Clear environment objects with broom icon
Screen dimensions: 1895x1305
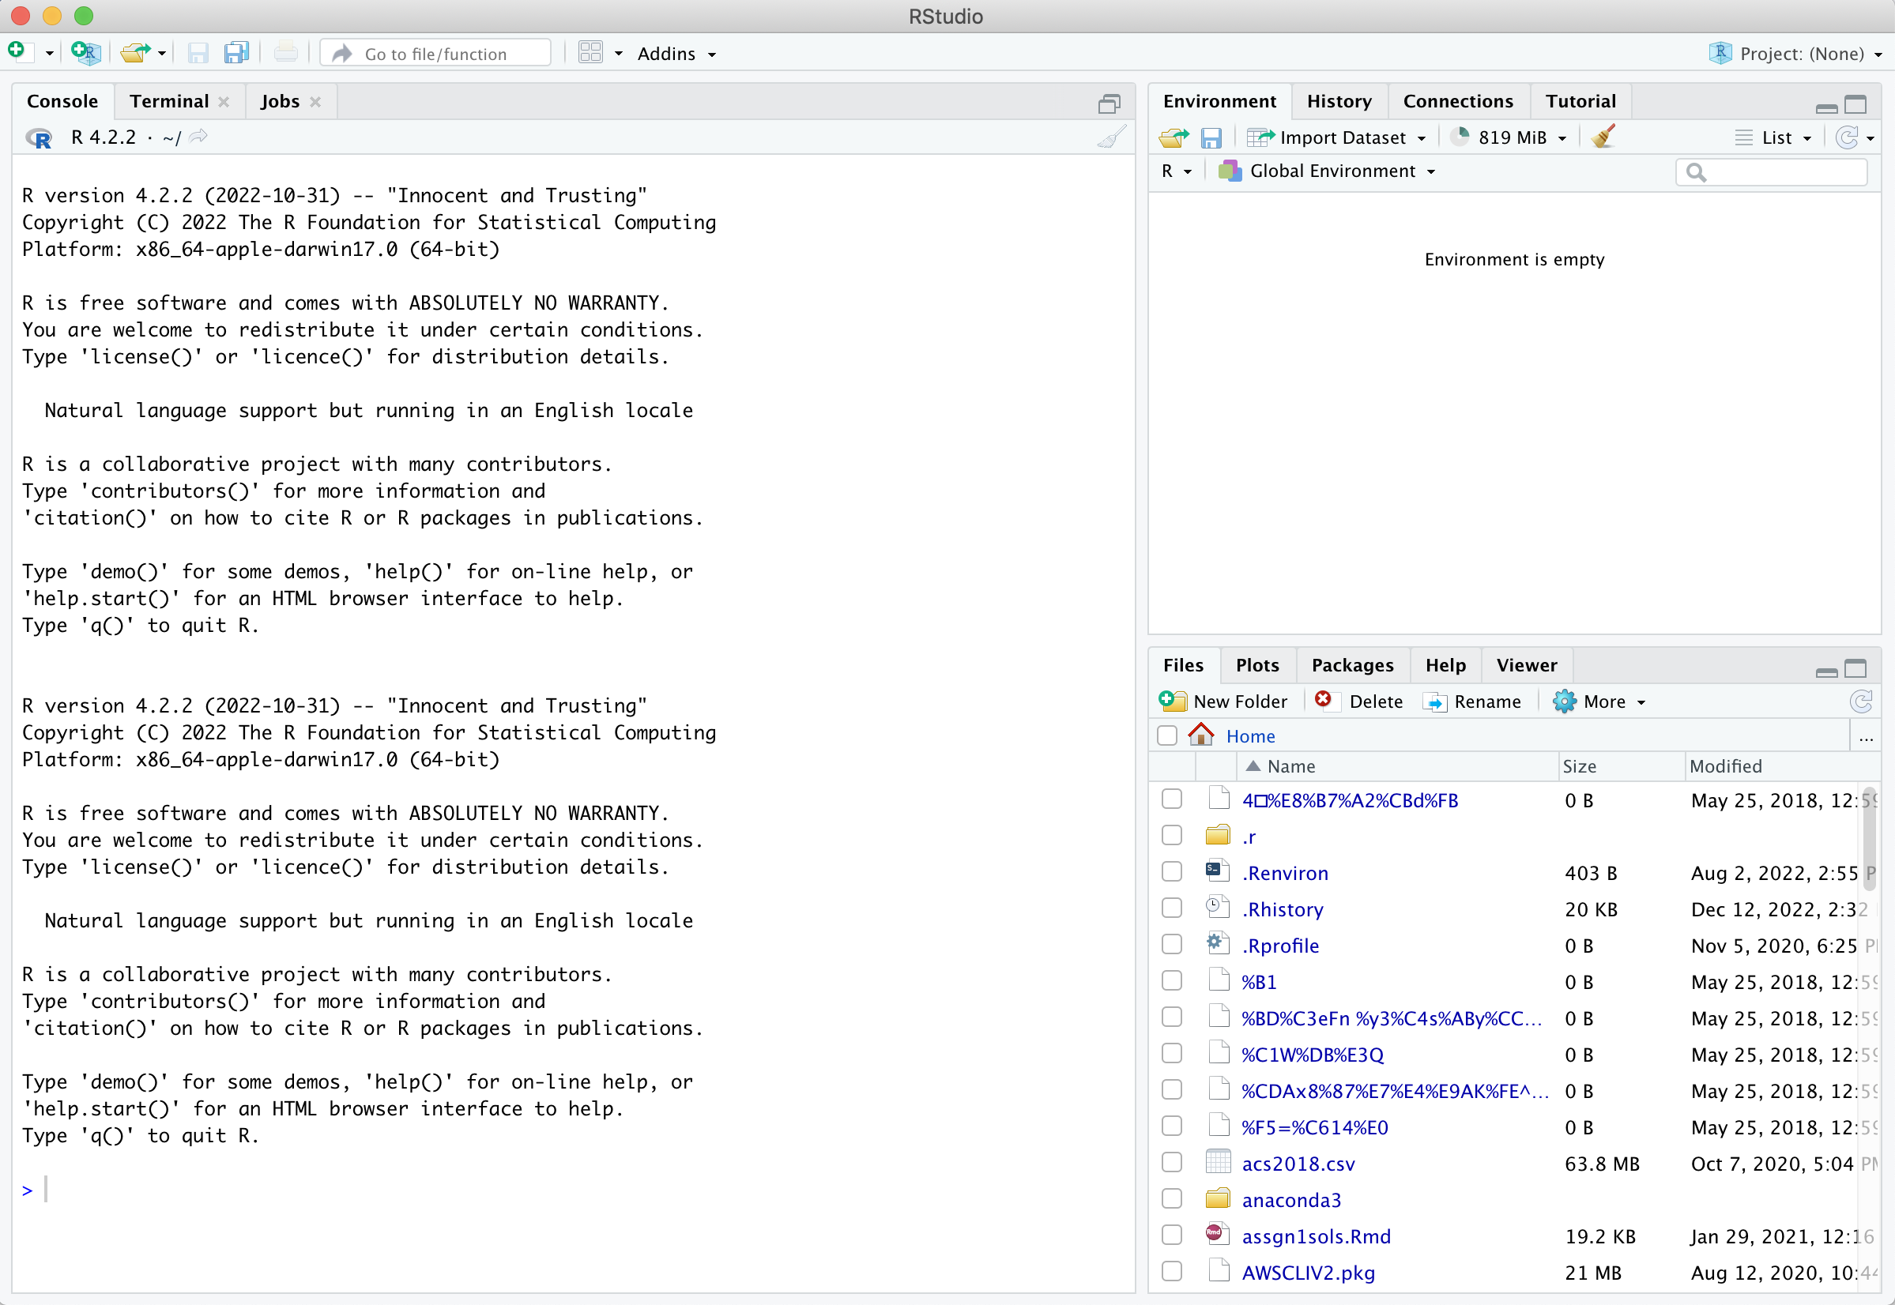coord(1603,137)
